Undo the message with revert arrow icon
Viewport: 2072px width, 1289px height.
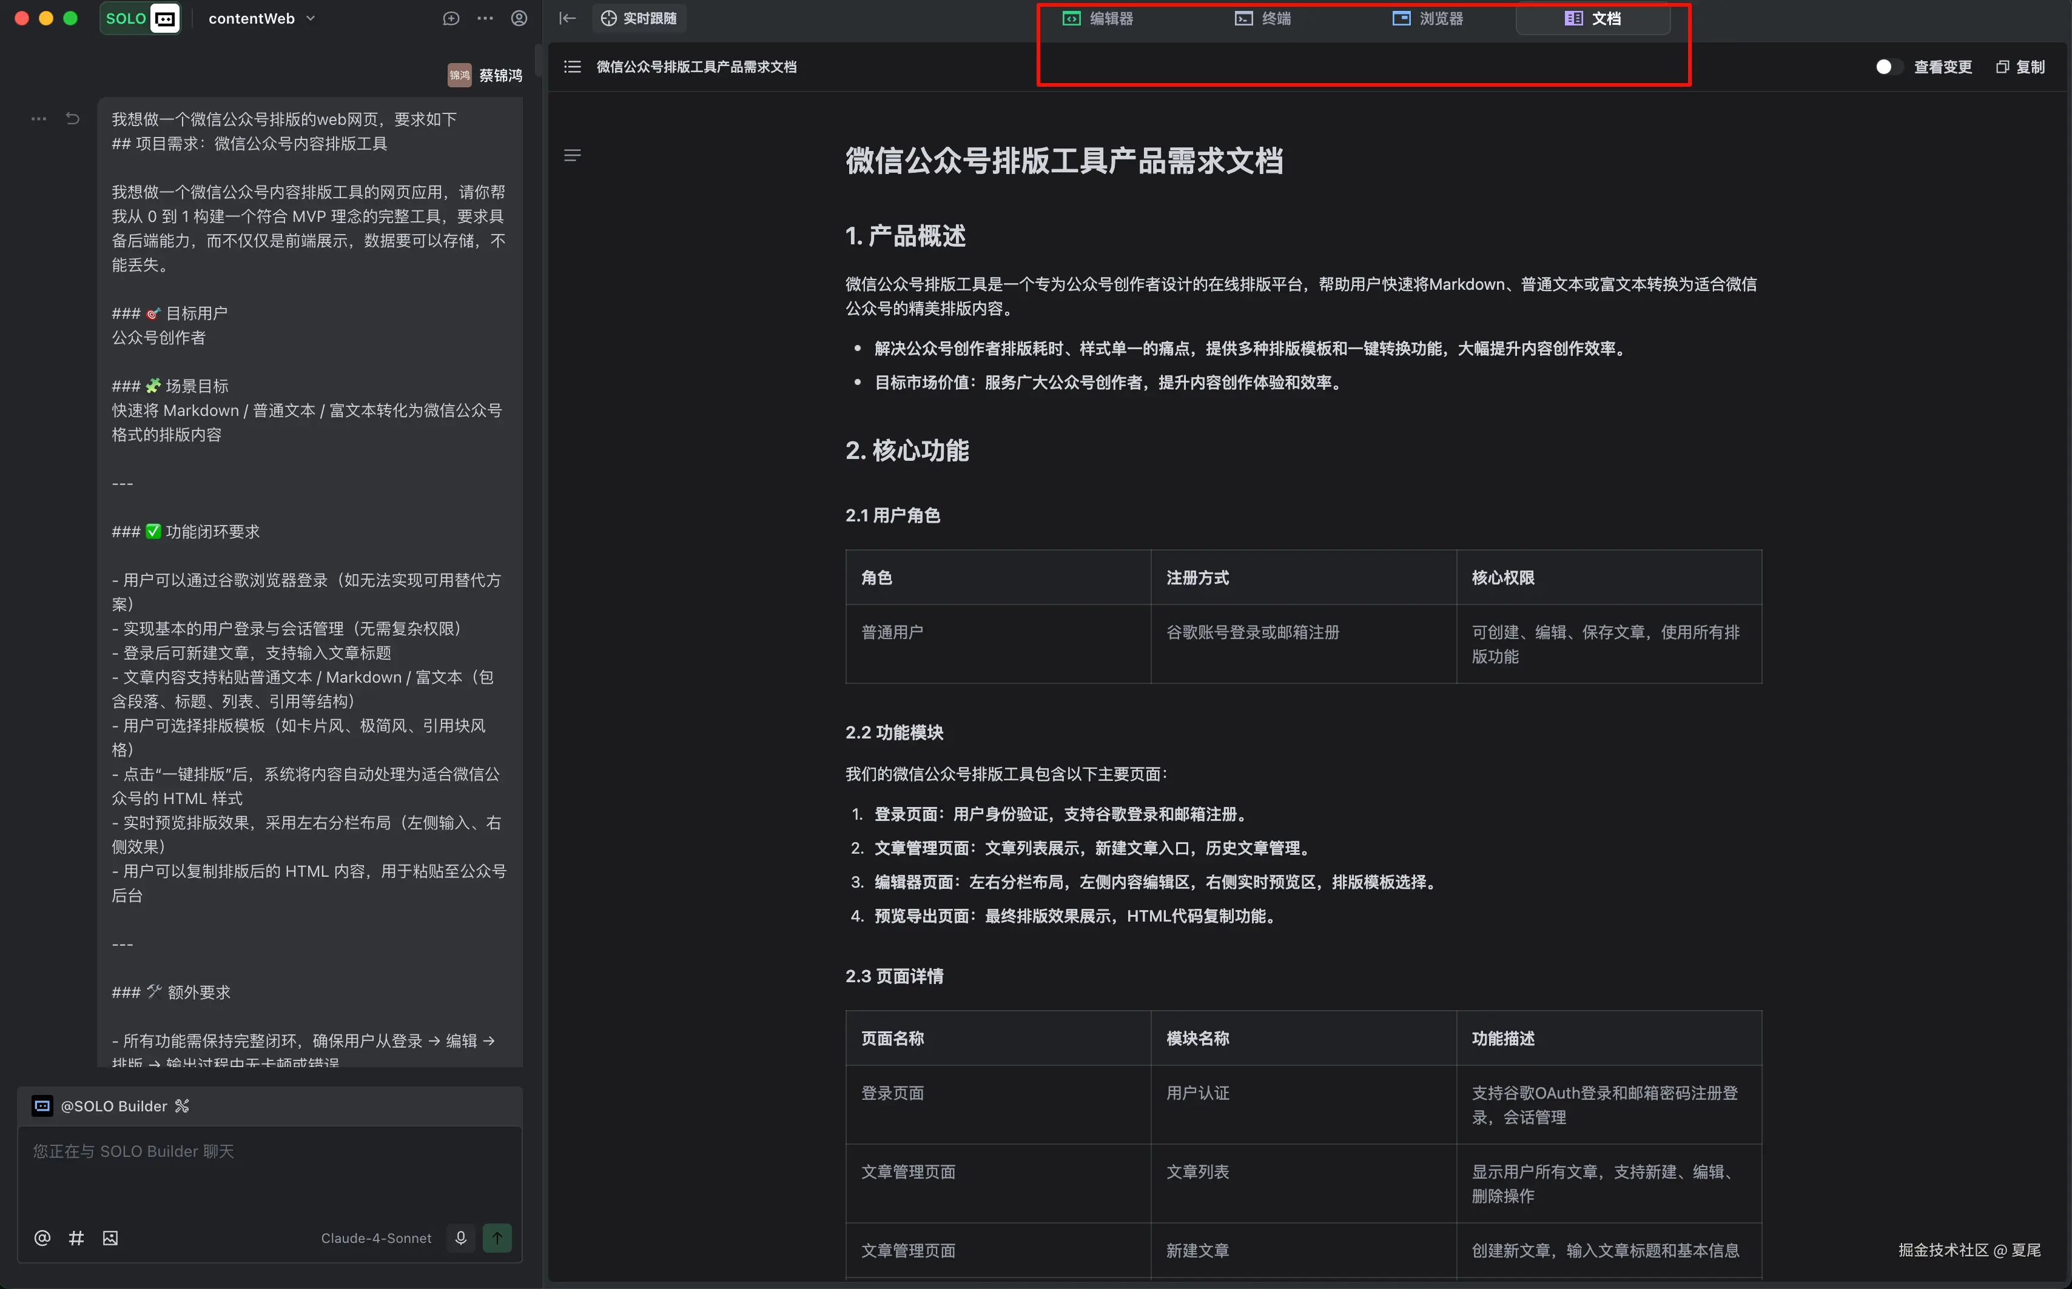click(72, 118)
